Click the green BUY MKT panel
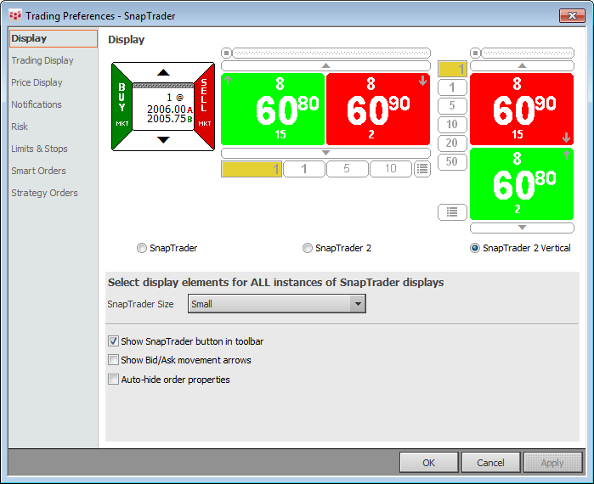Viewport: 594px width, 484px height. pos(122,106)
